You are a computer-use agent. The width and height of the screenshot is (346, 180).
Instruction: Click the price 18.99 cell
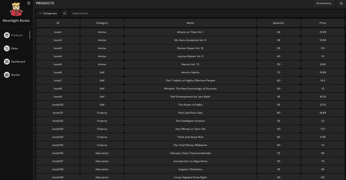[323, 113]
